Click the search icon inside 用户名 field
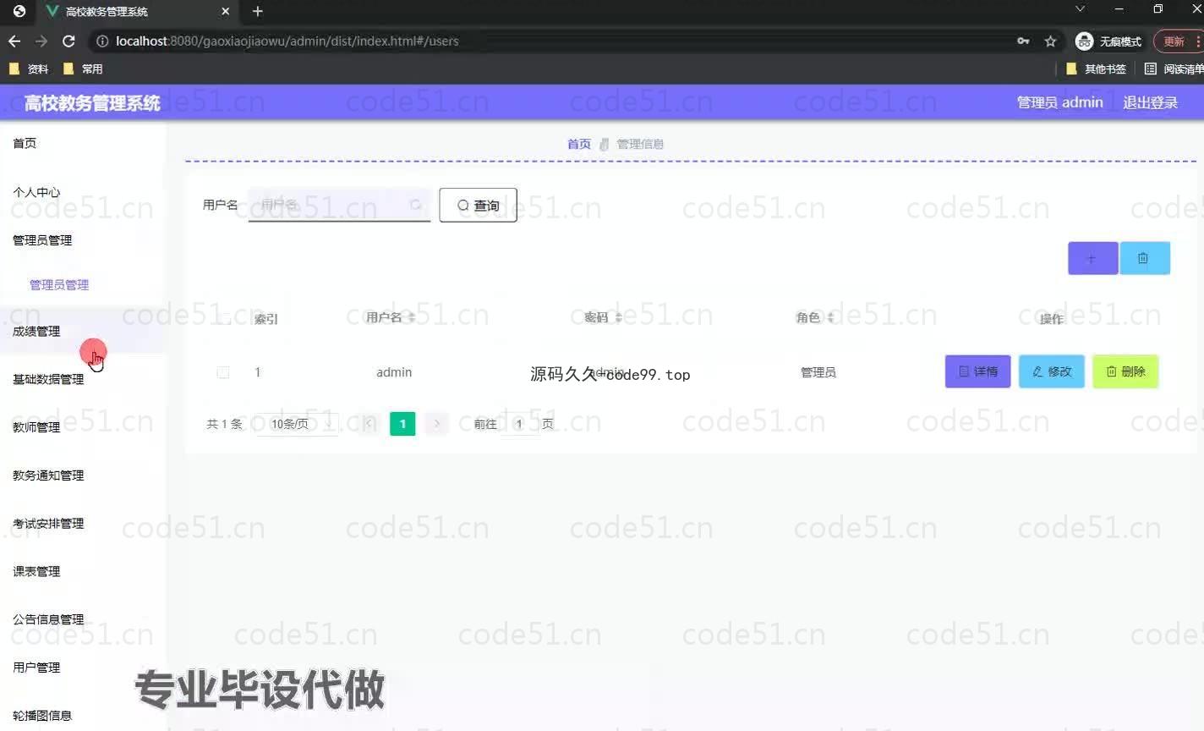The width and height of the screenshot is (1204, 731). [x=415, y=205]
